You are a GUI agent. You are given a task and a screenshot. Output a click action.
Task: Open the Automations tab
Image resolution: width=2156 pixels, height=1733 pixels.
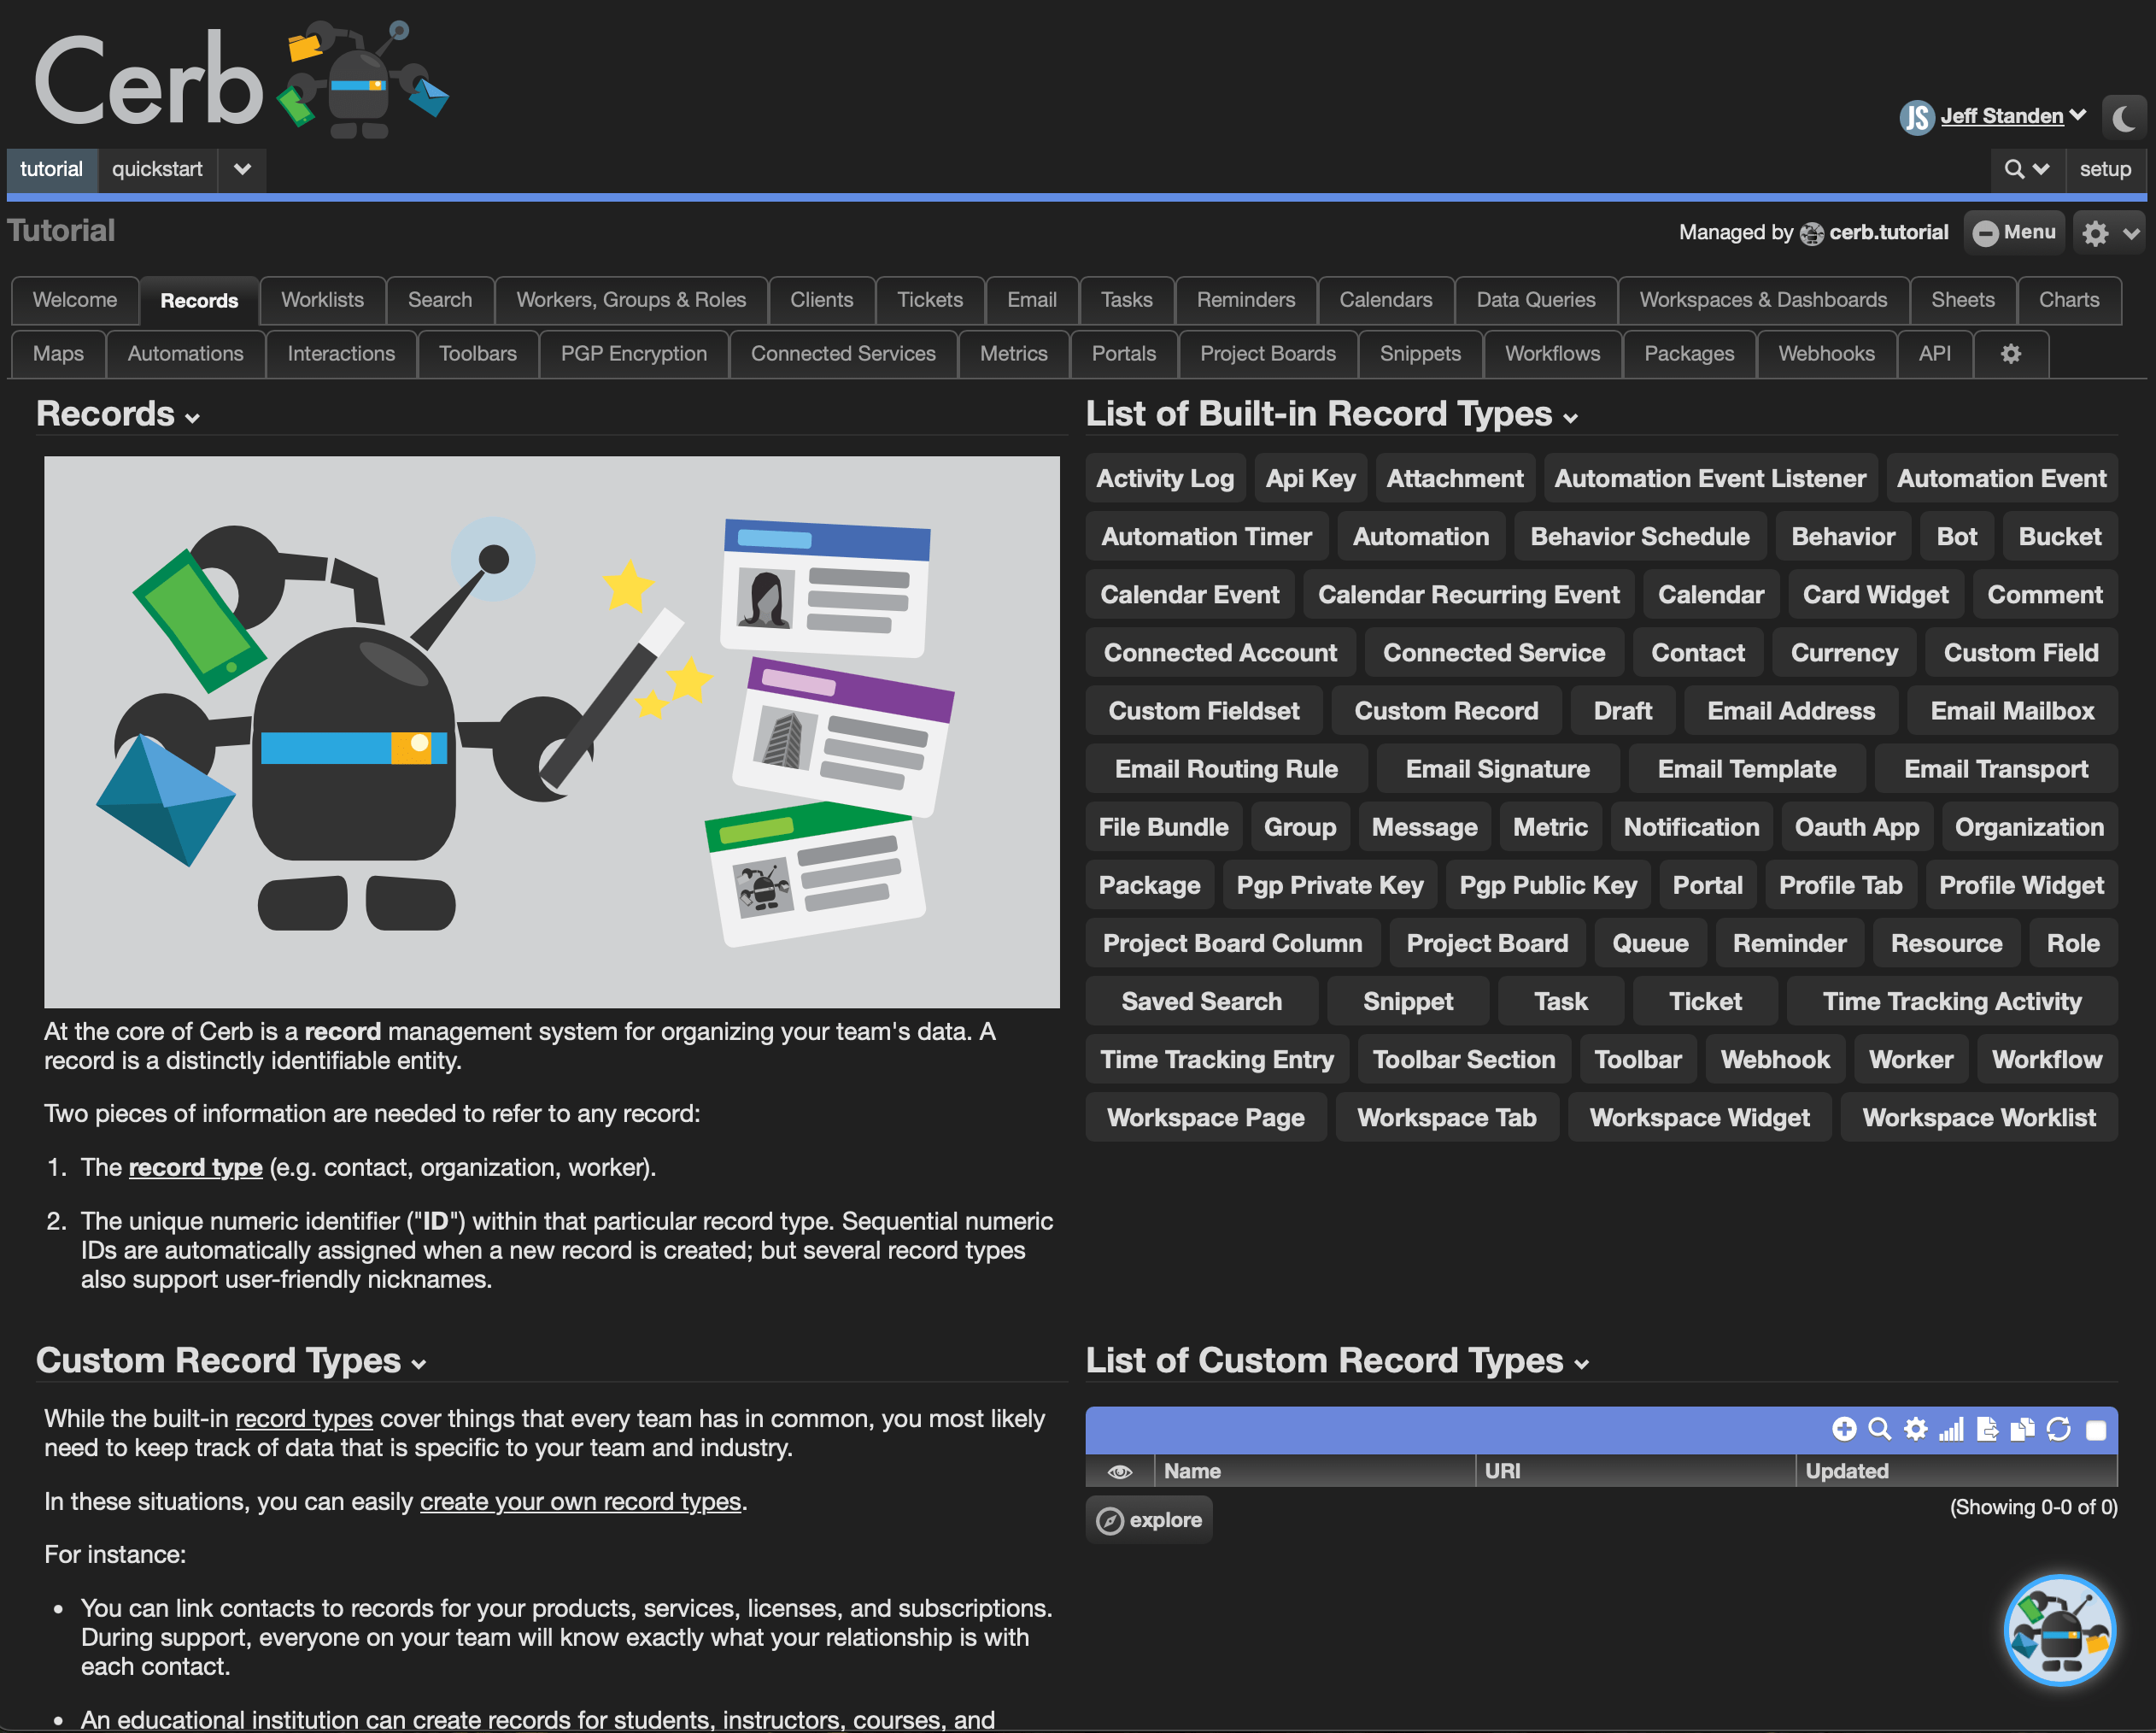coord(185,354)
